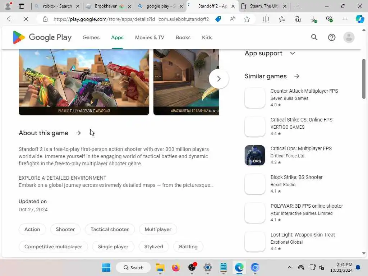Open split screen view

point(266,19)
